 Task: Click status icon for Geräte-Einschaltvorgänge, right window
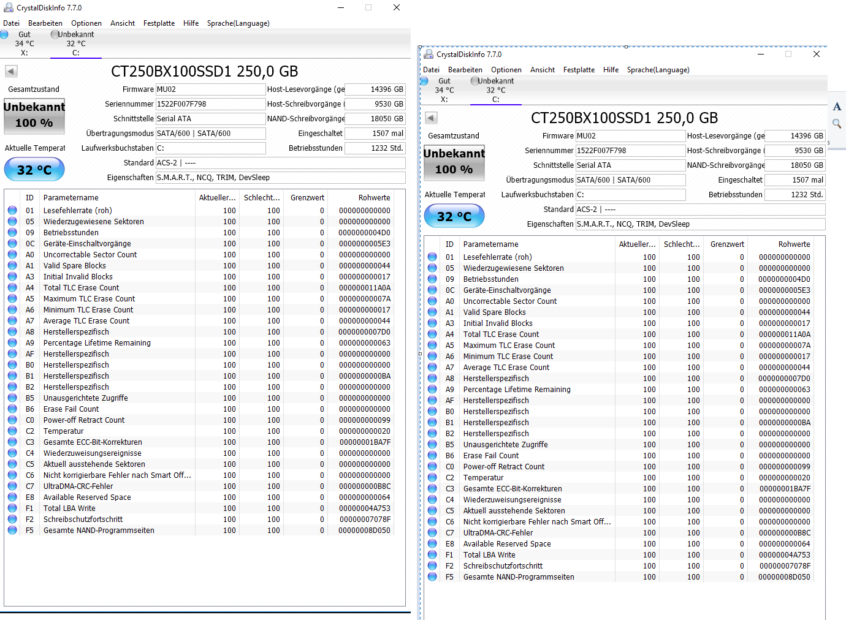click(x=432, y=290)
